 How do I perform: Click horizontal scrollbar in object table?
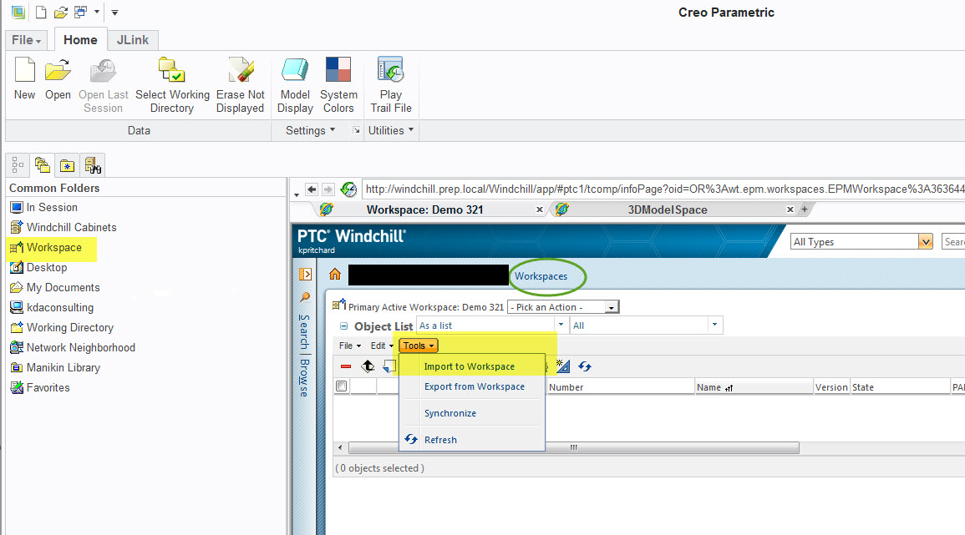[x=574, y=447]
